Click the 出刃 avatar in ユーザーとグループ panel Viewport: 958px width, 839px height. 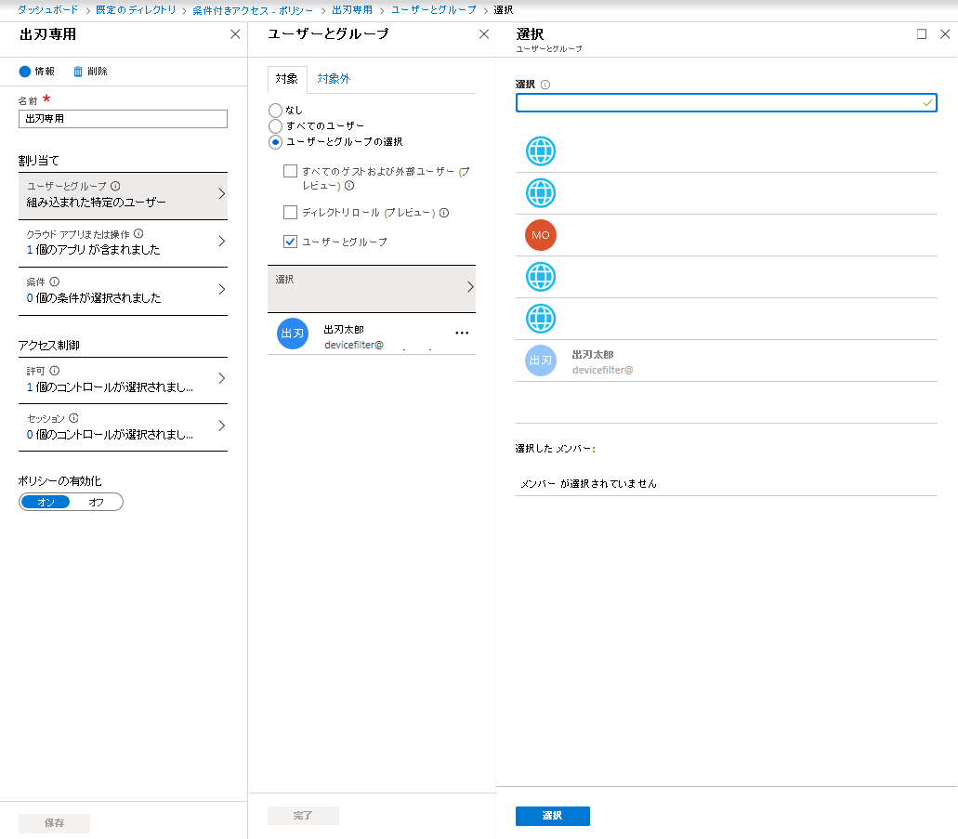click(293, 334)
